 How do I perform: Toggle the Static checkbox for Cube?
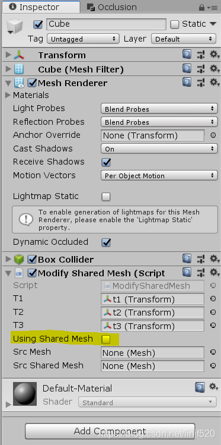click(x=175, y=24)
